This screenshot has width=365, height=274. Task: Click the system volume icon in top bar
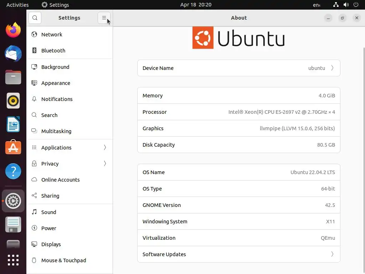pyautogui.click(x=346, y=5)
